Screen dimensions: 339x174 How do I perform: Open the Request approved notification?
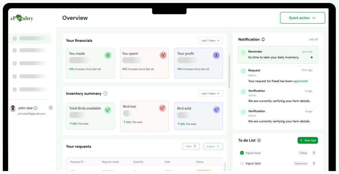pos(278,76)
